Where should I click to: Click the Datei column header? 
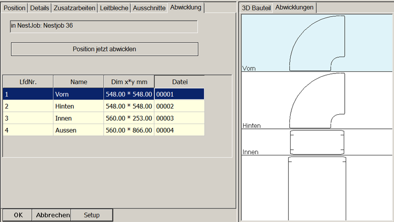click(179, 81)
